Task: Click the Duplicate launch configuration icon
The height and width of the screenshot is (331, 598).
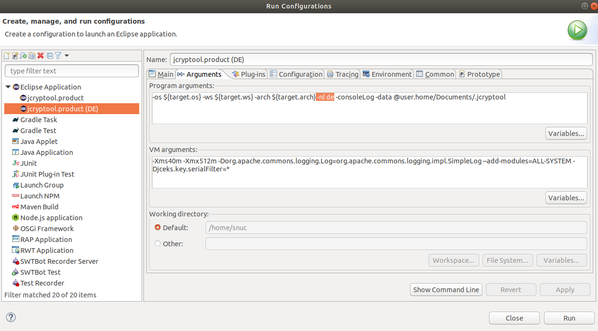Action: click(32, 56)
